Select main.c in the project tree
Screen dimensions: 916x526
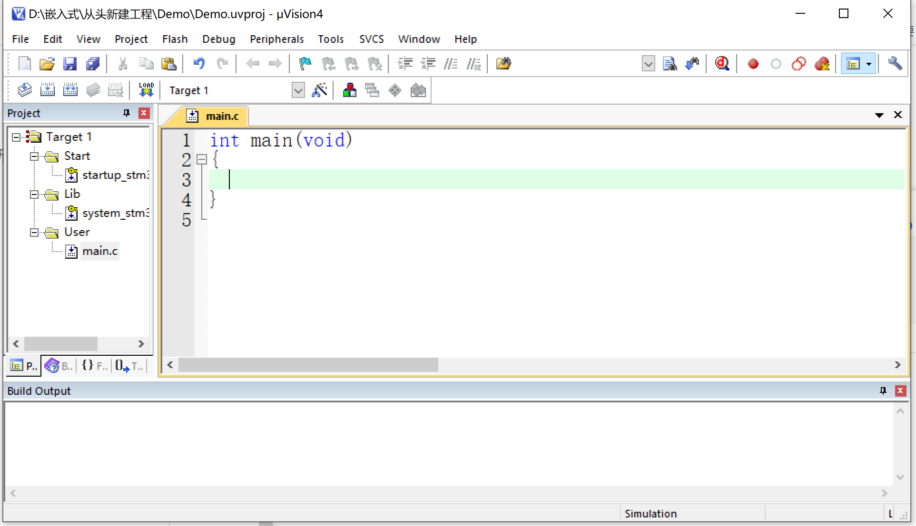click(99, 251)
